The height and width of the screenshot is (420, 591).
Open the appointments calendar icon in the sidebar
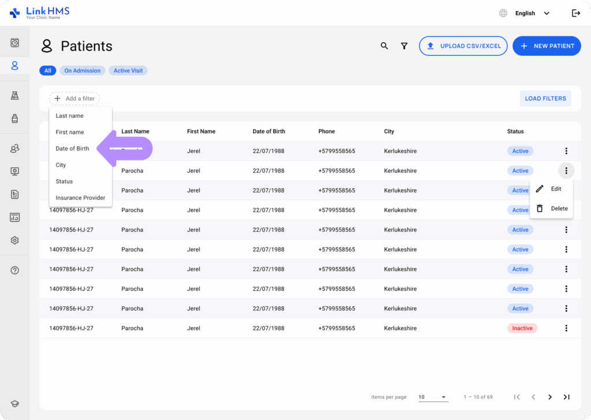[16, 42]
